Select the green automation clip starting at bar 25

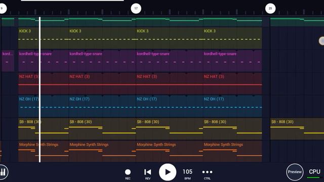[x=297, y=22]
